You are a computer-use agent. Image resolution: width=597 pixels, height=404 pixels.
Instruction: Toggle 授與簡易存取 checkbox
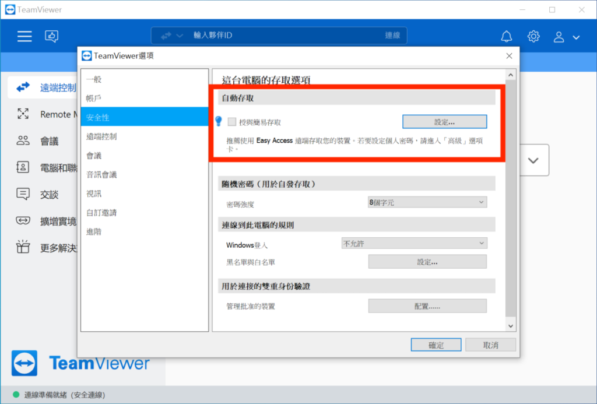232,122
